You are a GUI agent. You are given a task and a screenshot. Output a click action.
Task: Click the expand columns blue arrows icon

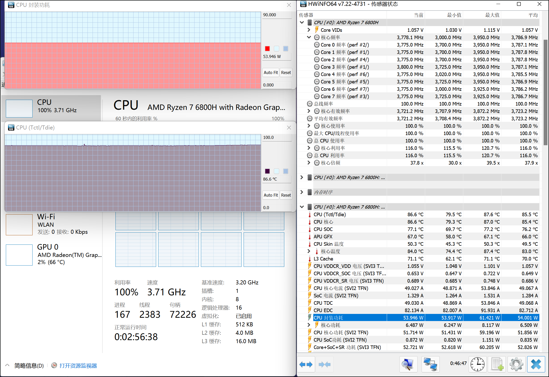pyautogui.click(x=306, y=365)
